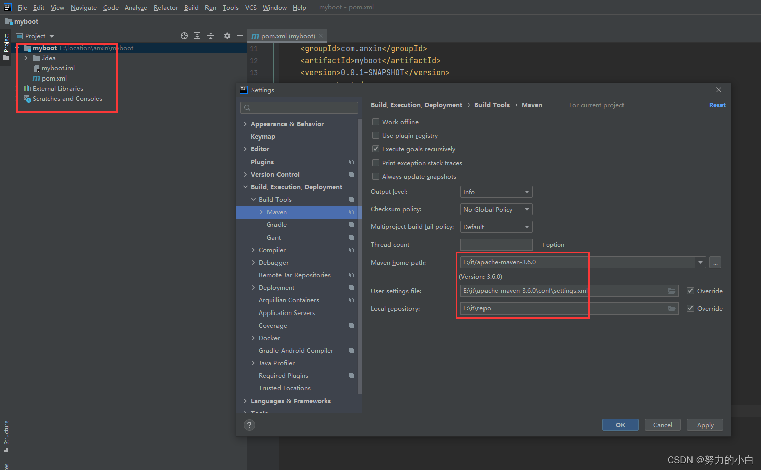Click the settings tree vertical scrollbar
This screenshot has width=761, height=470.
[359, 256]
